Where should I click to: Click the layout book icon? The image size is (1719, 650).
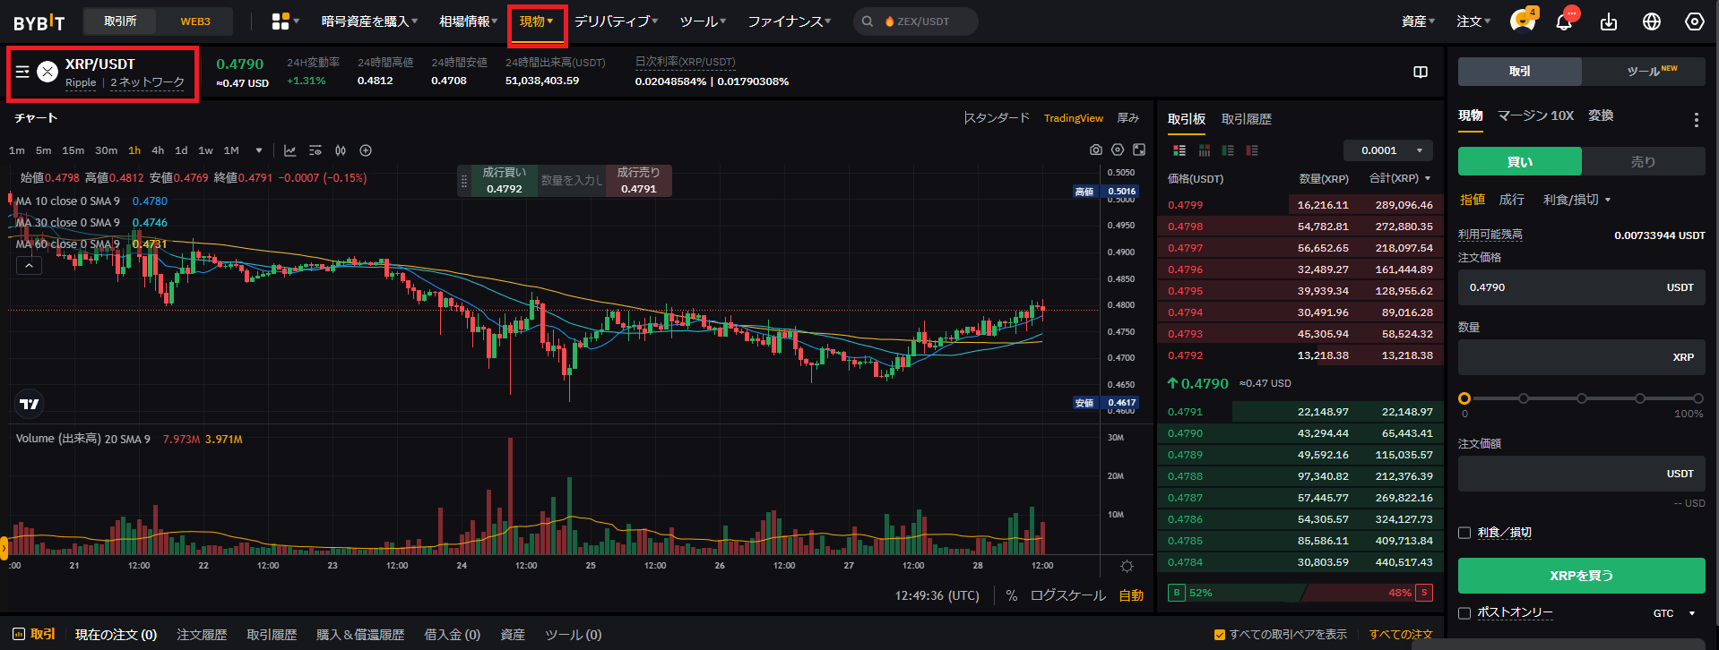(x=1421, y=72)
